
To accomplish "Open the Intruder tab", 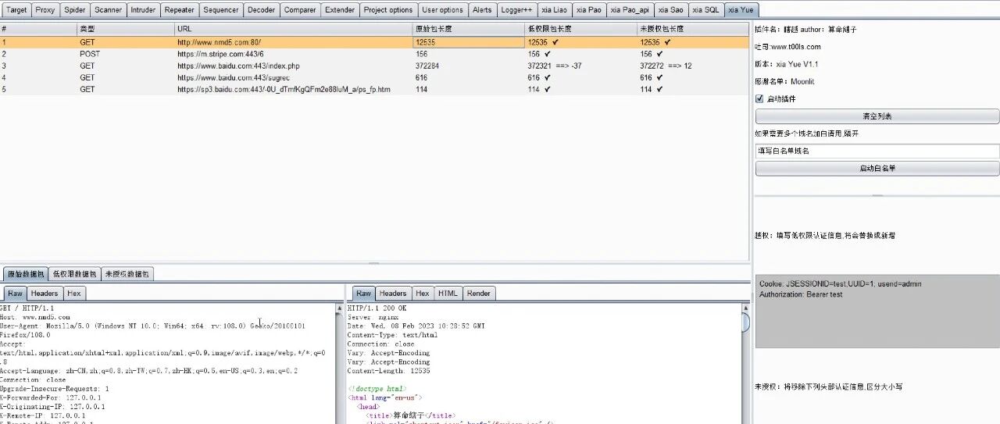I will 143,10.
